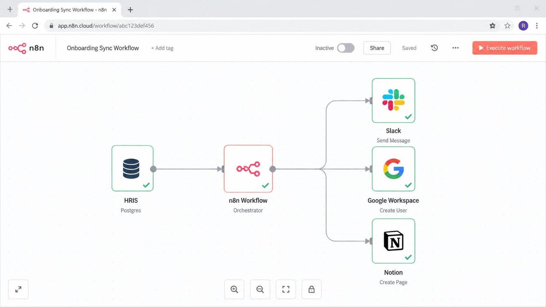Reload the current page

[35, 26]
